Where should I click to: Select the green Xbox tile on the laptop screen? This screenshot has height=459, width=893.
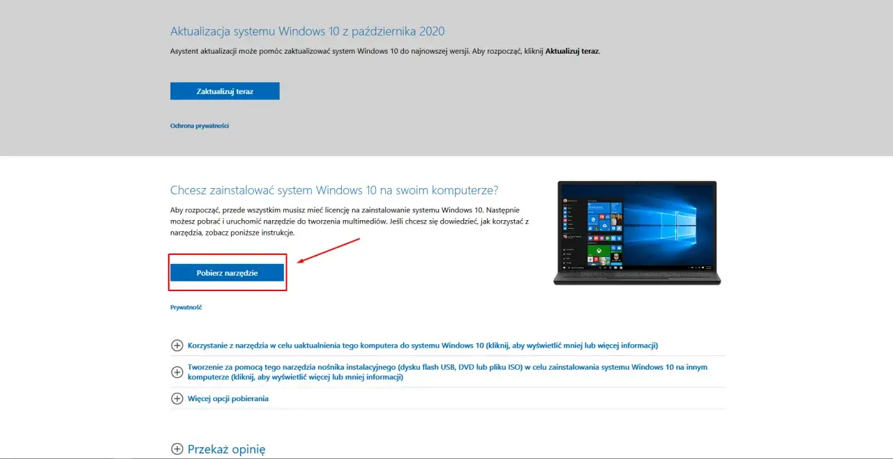pyautogui.click(x=599, y=251)
